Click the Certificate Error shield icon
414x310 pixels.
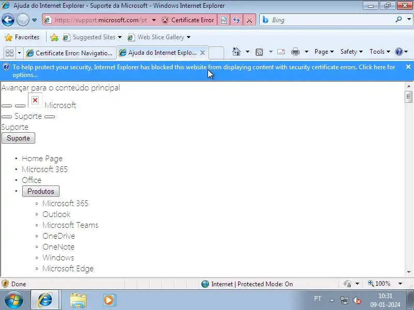click(x=165, y=20)
